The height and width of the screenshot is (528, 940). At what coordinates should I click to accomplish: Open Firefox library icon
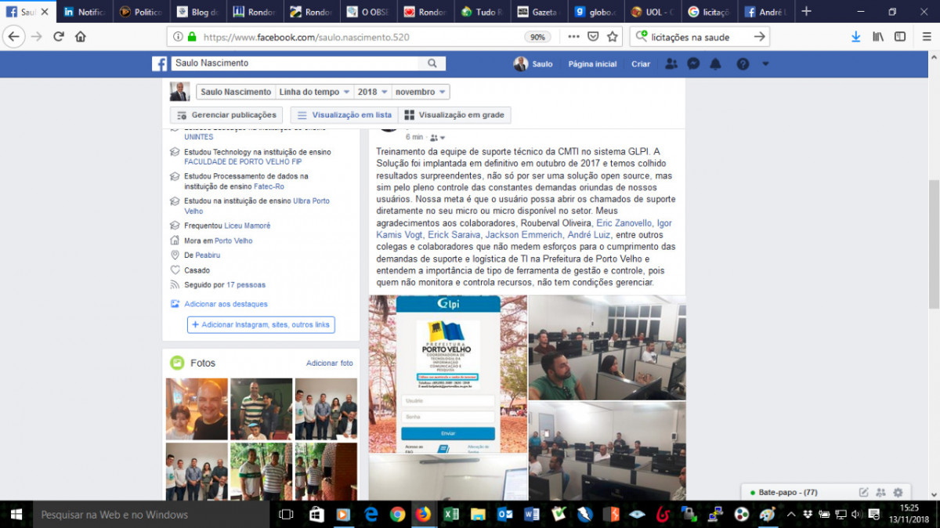[878, 37]
